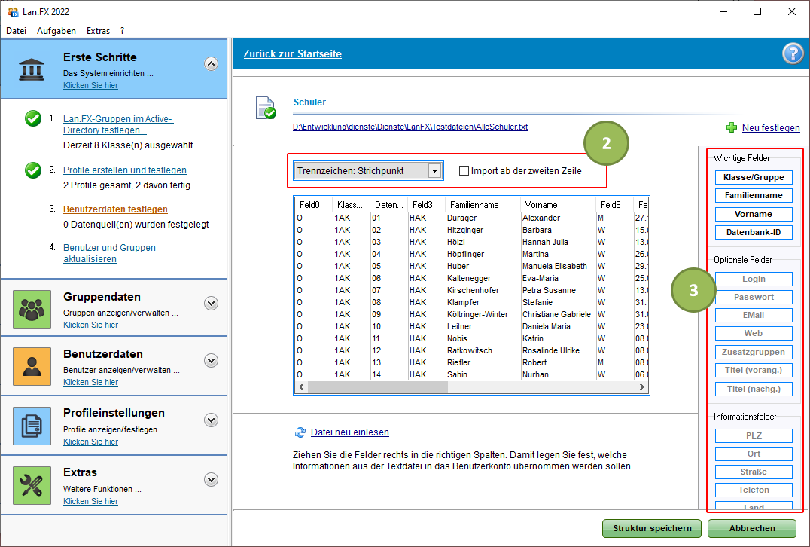Select the Vorname field button
Screen dimensions: 810x547
[754, 214]
